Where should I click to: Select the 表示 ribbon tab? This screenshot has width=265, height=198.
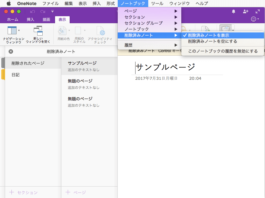pyautogui.click(x=62, y=20)
